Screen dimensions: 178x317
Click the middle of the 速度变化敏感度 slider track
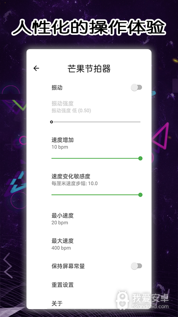(96, 195)
